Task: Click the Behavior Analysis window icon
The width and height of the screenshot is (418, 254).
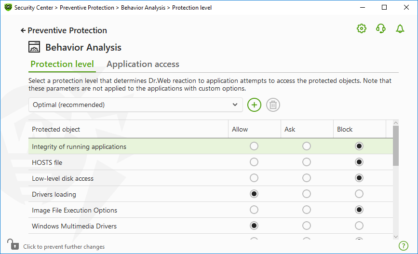Action: [x=34, y=47]
